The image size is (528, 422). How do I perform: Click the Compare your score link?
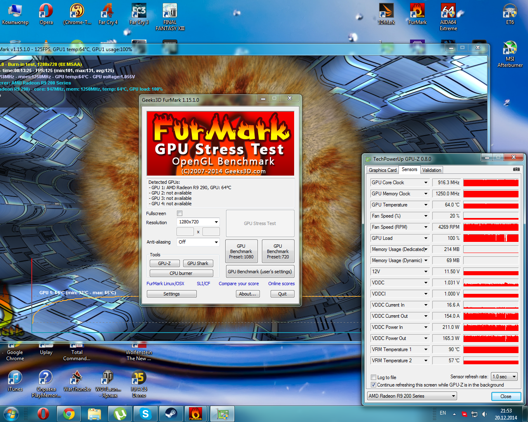pyautogui.click(x=239, y=284)
